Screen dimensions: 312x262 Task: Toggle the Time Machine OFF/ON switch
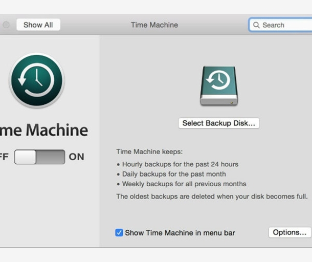pos(39,157)
